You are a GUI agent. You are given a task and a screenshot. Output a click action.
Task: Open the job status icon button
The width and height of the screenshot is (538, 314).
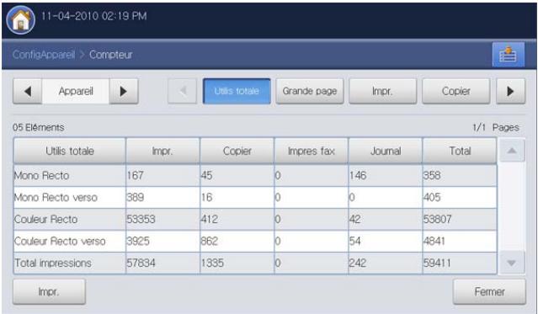509,55
